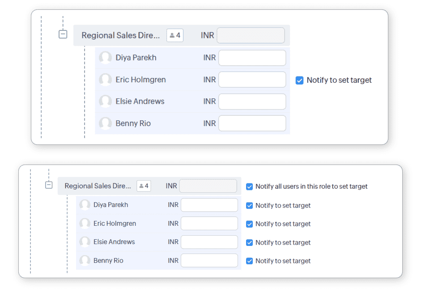
Task: Click Elsie Andrews' INR target field in upper panel
Action: (252, 101)
